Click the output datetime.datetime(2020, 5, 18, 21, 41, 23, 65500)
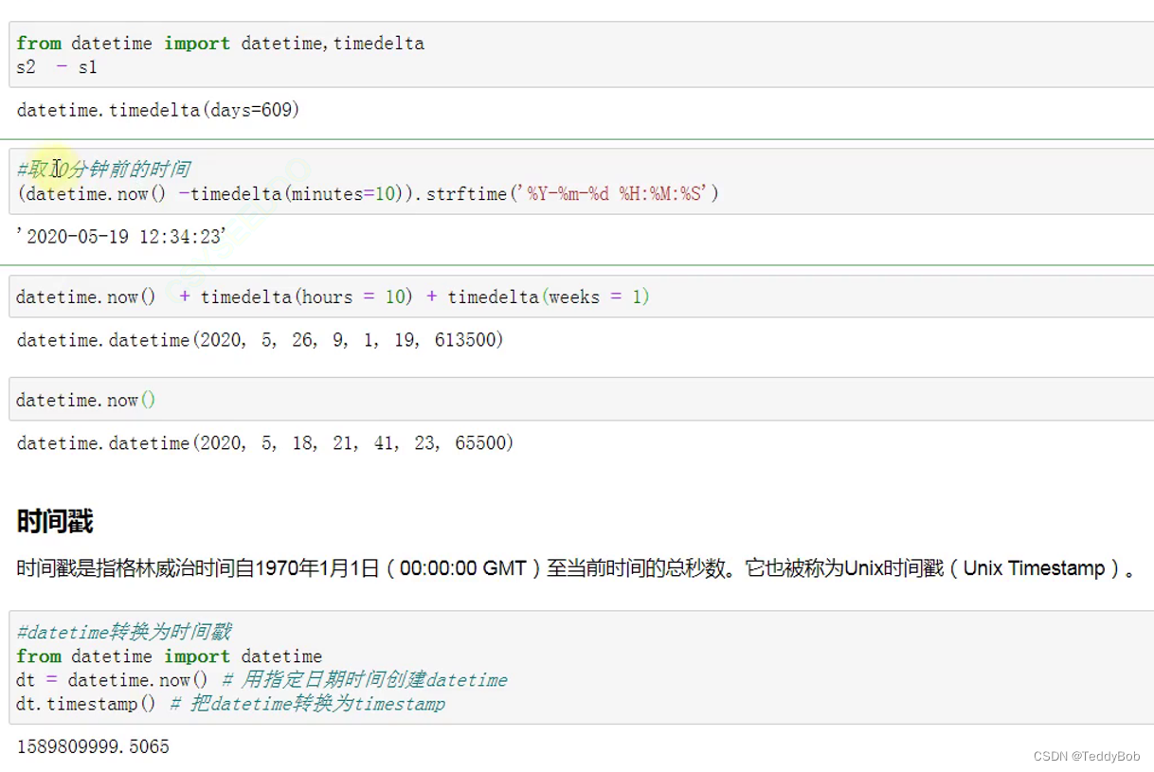Image resolution: width=1154 pixels, height=772 pixels. point(265,443)
